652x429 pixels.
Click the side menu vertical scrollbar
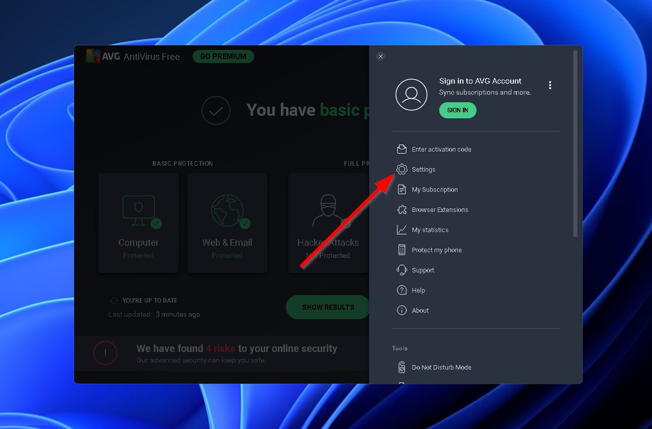tap(575, 144)
